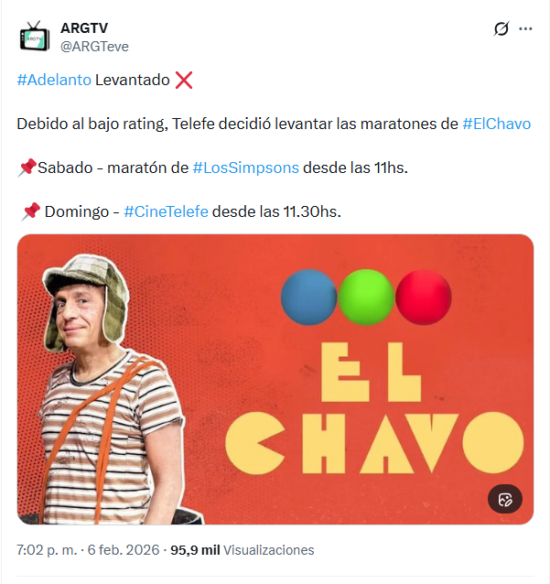
Task: Open the @ARGTeve handle profile
Action: coord(94,46)
